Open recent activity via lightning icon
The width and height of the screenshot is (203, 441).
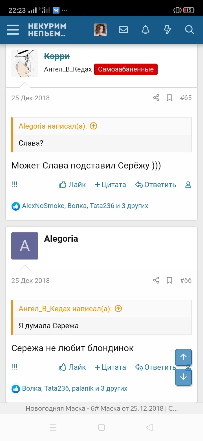pyautogui.click(x=167, y=30)
